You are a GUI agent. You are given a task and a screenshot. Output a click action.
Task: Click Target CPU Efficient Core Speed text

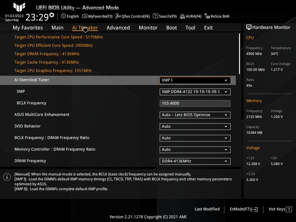point(53,45)
